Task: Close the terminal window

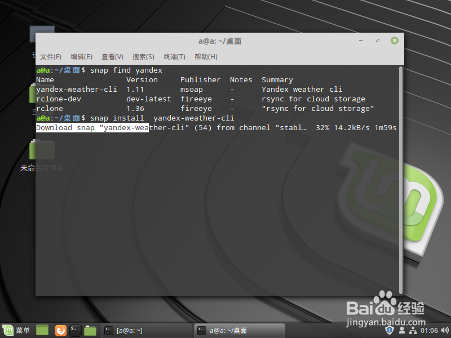Action: coord(394,41)
